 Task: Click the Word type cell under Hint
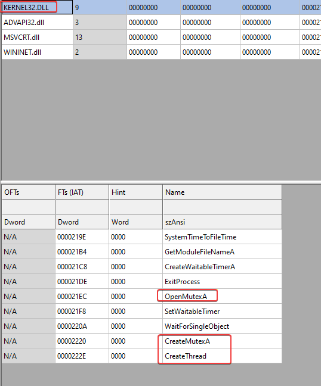[136, 222]
